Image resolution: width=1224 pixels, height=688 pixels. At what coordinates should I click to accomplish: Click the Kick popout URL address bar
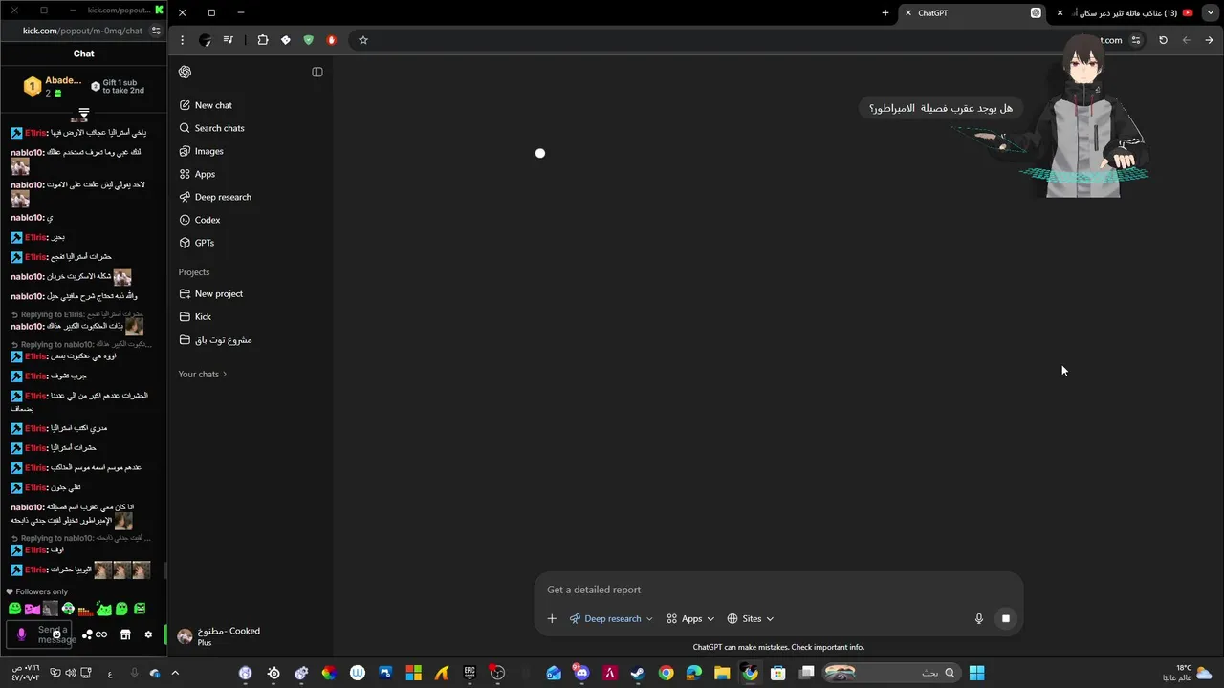coord(82,31)
